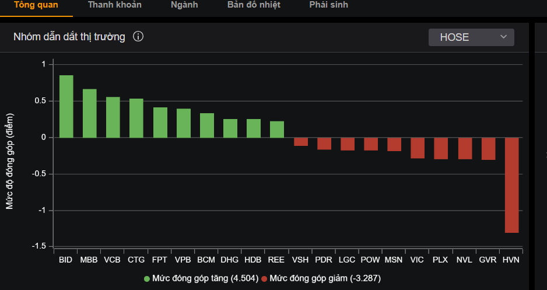Select the Tổng quan tab
547x290 pixels.
point(36,5)
